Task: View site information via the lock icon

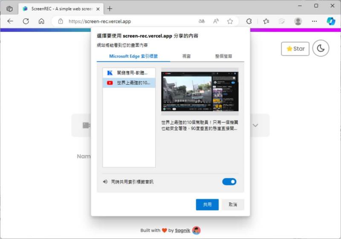Action: [61, 21]
